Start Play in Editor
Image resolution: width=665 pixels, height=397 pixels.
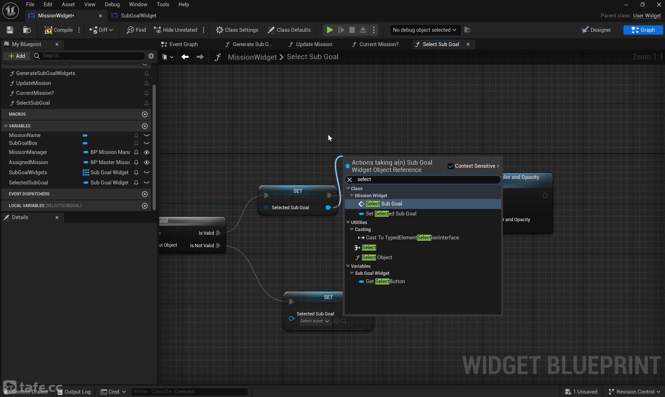(329, 30)
